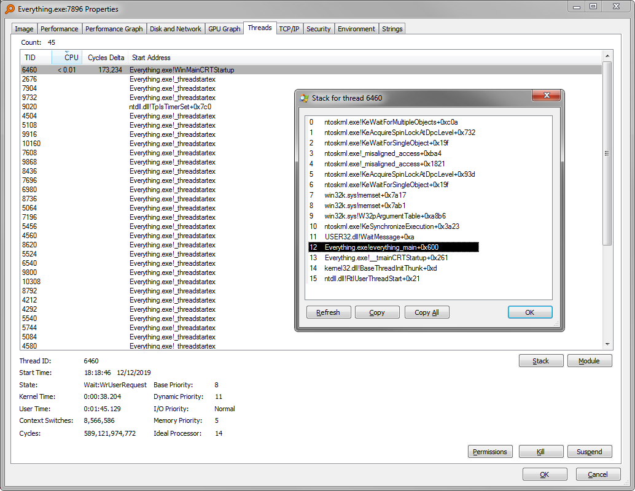Screen dimensions: 635x491
Task: Select thread 5744 in the list
Action: click(x=311, y=328)
